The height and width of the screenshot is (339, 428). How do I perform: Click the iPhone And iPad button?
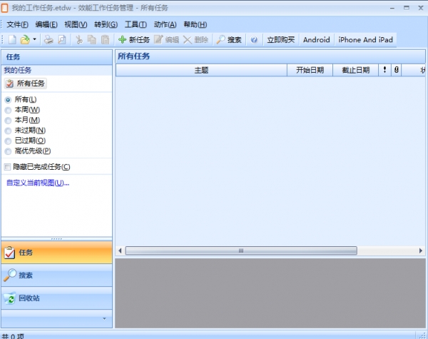pyautogui.click(x=365, y=40)
